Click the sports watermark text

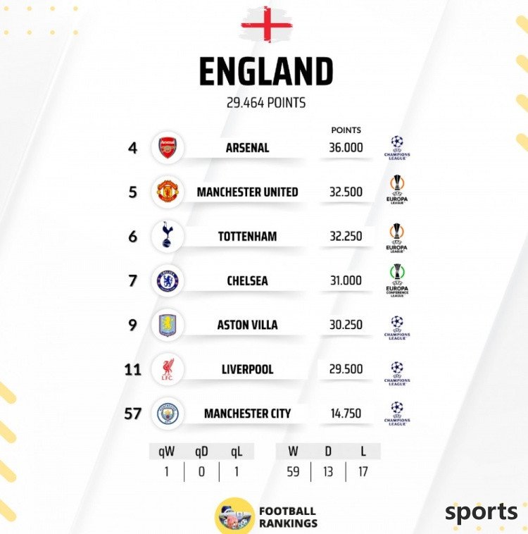click(481, 512)
